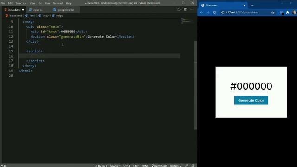This screenshot has height=167, width=297.
Task: Change encoding via UTF-8 in status bar
Action: [x=127, y=166]
